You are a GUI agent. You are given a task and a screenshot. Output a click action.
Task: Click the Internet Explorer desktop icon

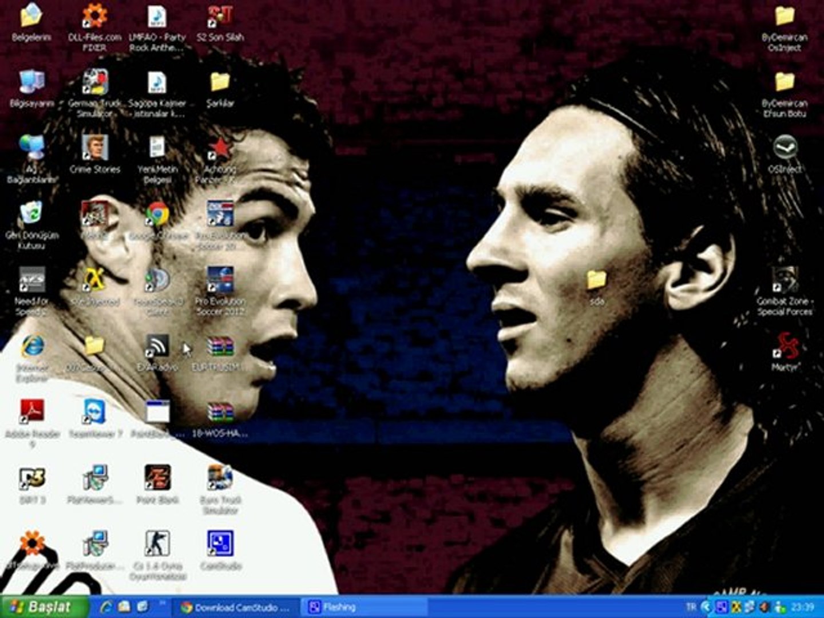click(32, 347)
